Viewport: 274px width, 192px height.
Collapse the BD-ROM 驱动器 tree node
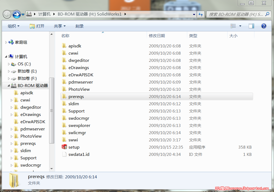9,85
